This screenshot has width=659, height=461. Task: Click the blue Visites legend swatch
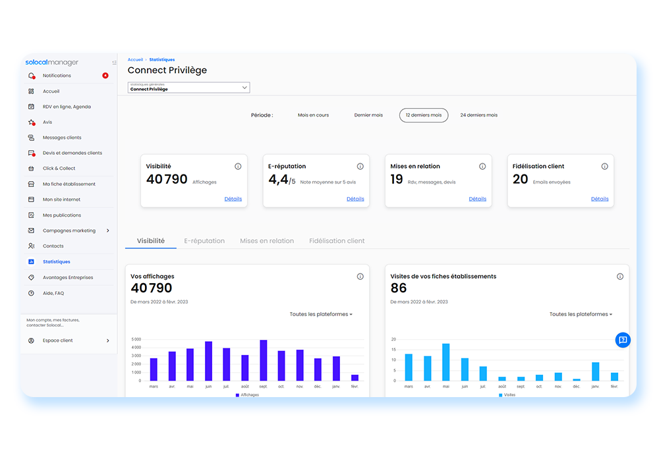point(500,395)
